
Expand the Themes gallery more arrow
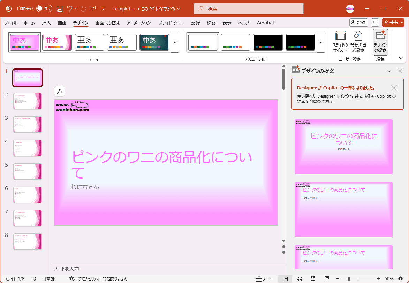pyautogui.click(x=175, y=42)
